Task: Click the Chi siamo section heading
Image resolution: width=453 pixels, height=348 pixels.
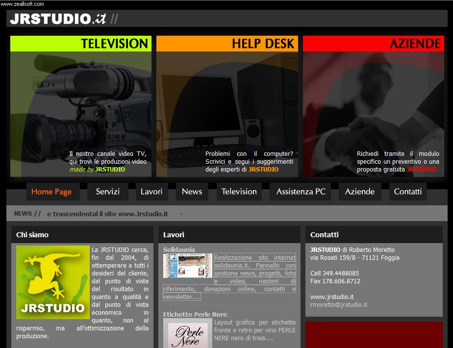Action: click(32, 235)
